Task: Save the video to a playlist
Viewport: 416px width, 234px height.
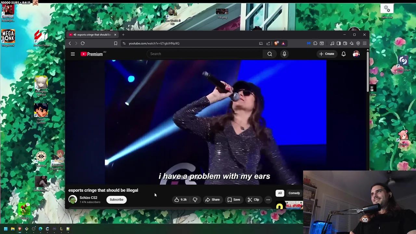Action: tap(234, 200)
